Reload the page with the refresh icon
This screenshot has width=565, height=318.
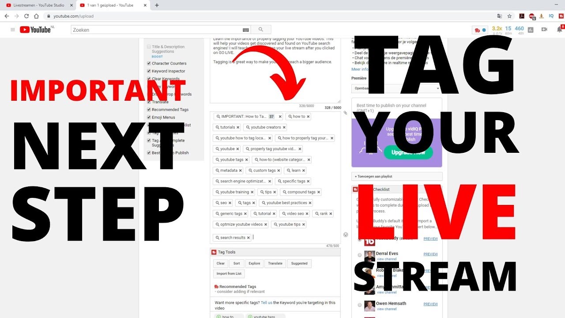click(26, 16)
